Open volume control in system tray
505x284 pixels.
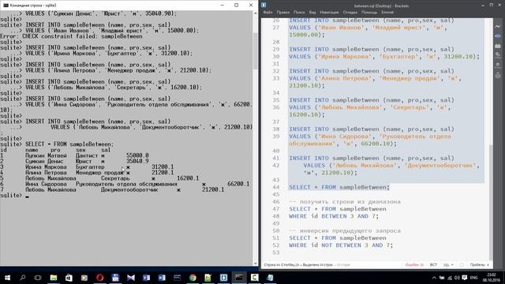pyautogui.click(x=457, y=278)
